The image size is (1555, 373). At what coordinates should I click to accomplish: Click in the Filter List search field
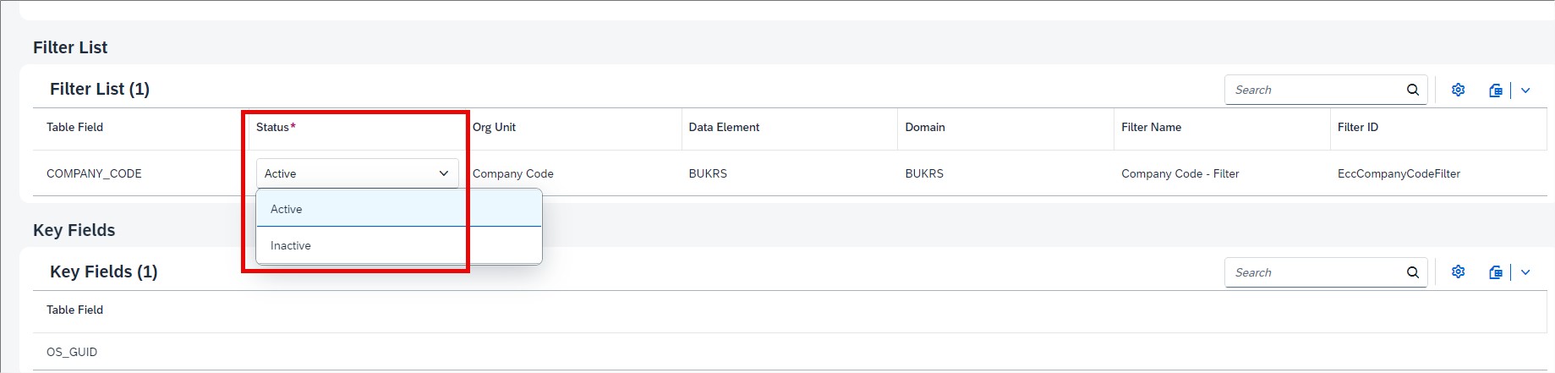(x=1311, y=90)
